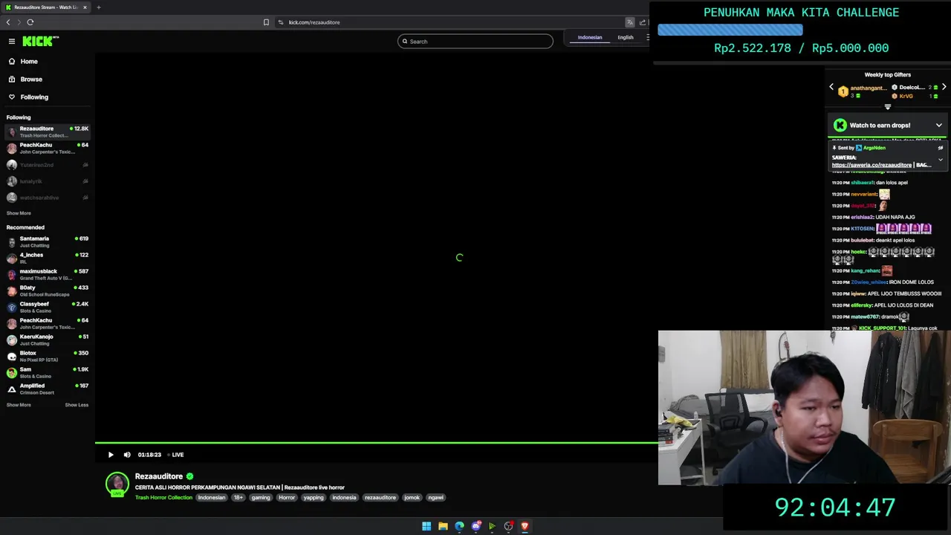The height and width of the screenshot is (535, 951).
Task: Open Sam Slots & Casino channel
Action: (48, 372)
